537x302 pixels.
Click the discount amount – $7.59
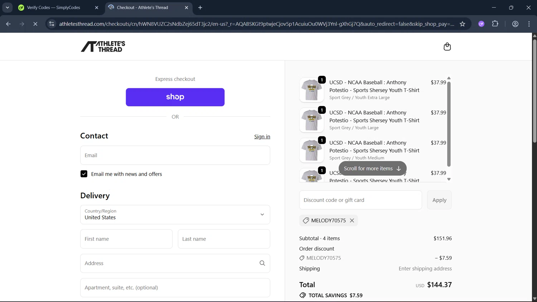point(443,258)
